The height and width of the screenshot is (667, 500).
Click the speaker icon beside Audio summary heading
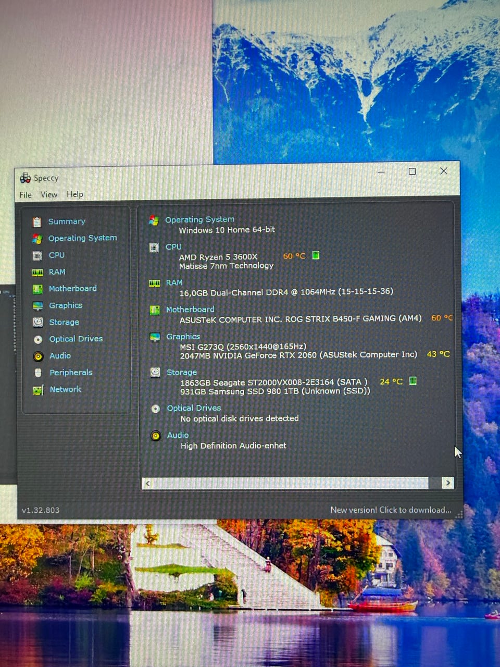(x=156, y=436)
